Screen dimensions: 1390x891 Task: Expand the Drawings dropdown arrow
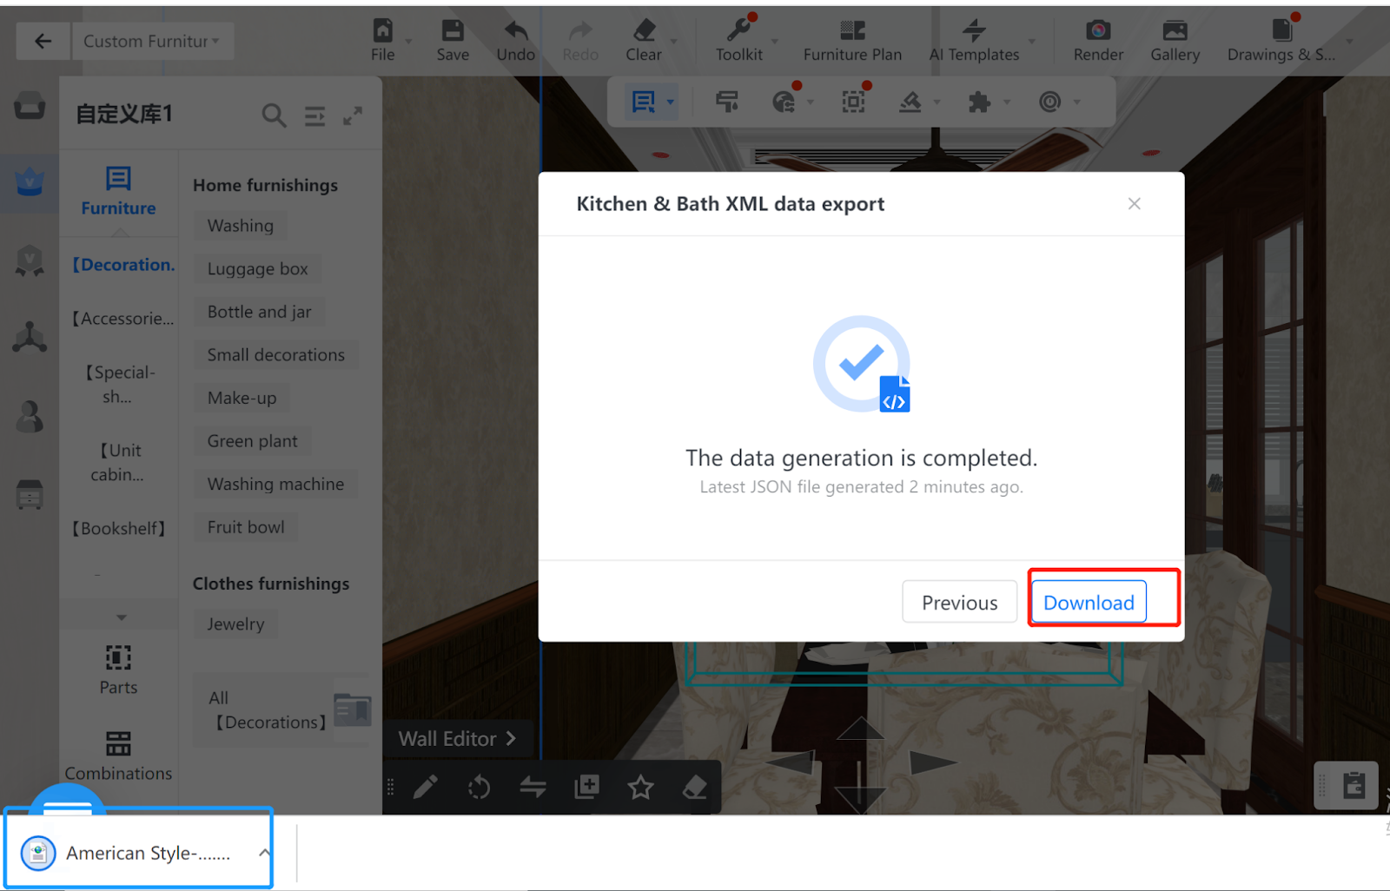[1349, 41]
